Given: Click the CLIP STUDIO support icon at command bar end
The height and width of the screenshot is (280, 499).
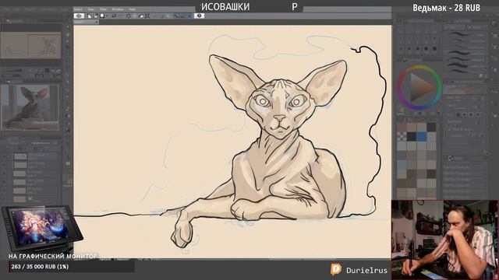Looking at the screenshot, I should click(200, 16).
